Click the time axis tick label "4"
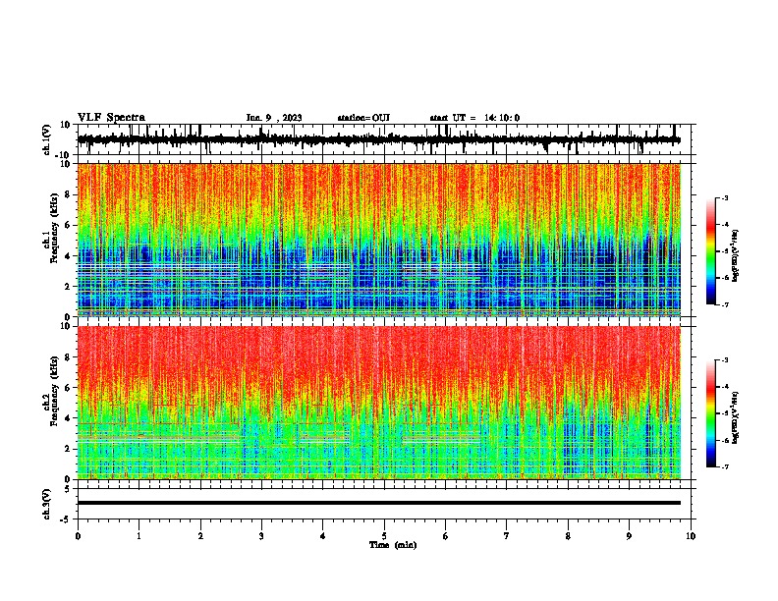This screenshot has width=778, height=601. point(323,536)
